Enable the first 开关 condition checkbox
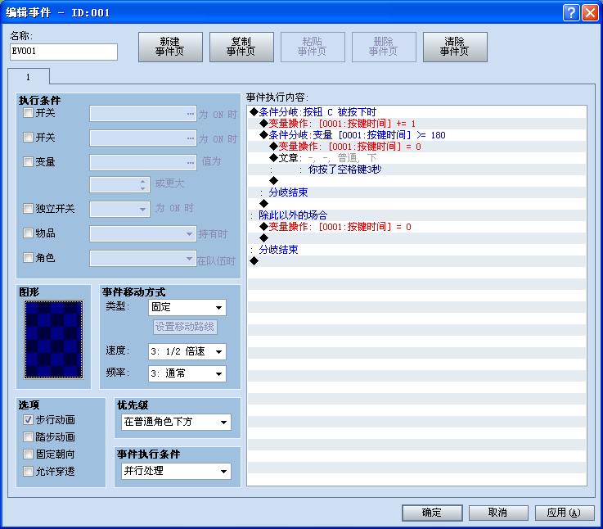Image resolution: width=603 pixels, height=529 pixels. coord(28,113)
